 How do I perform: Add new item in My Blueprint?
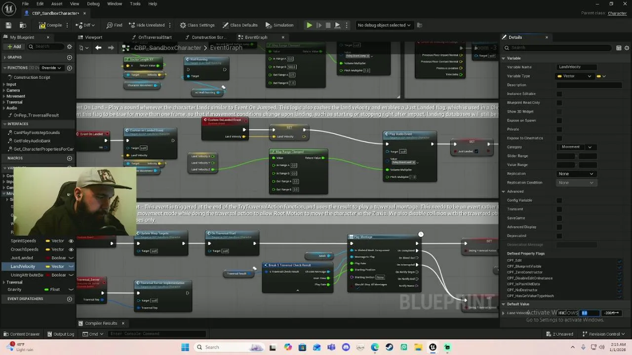[14, 46]
